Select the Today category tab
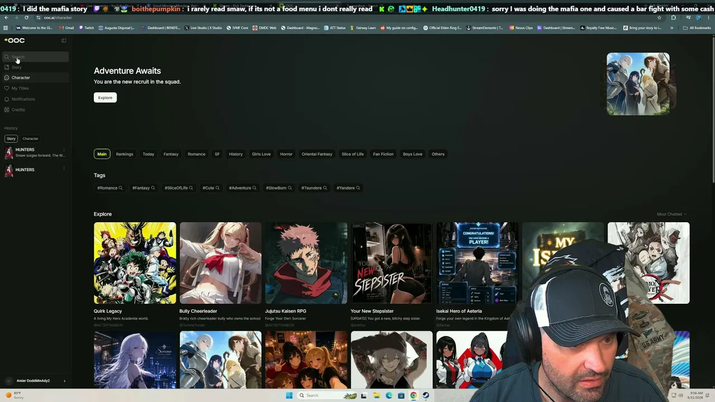This screenshot has width=715, height=402. pos(148,154)
